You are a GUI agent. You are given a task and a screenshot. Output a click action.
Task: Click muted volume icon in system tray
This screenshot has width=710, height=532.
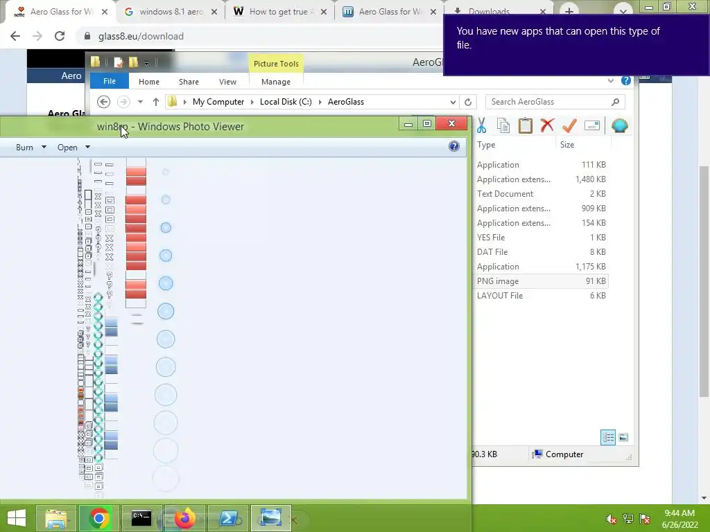tap(612, 519)
